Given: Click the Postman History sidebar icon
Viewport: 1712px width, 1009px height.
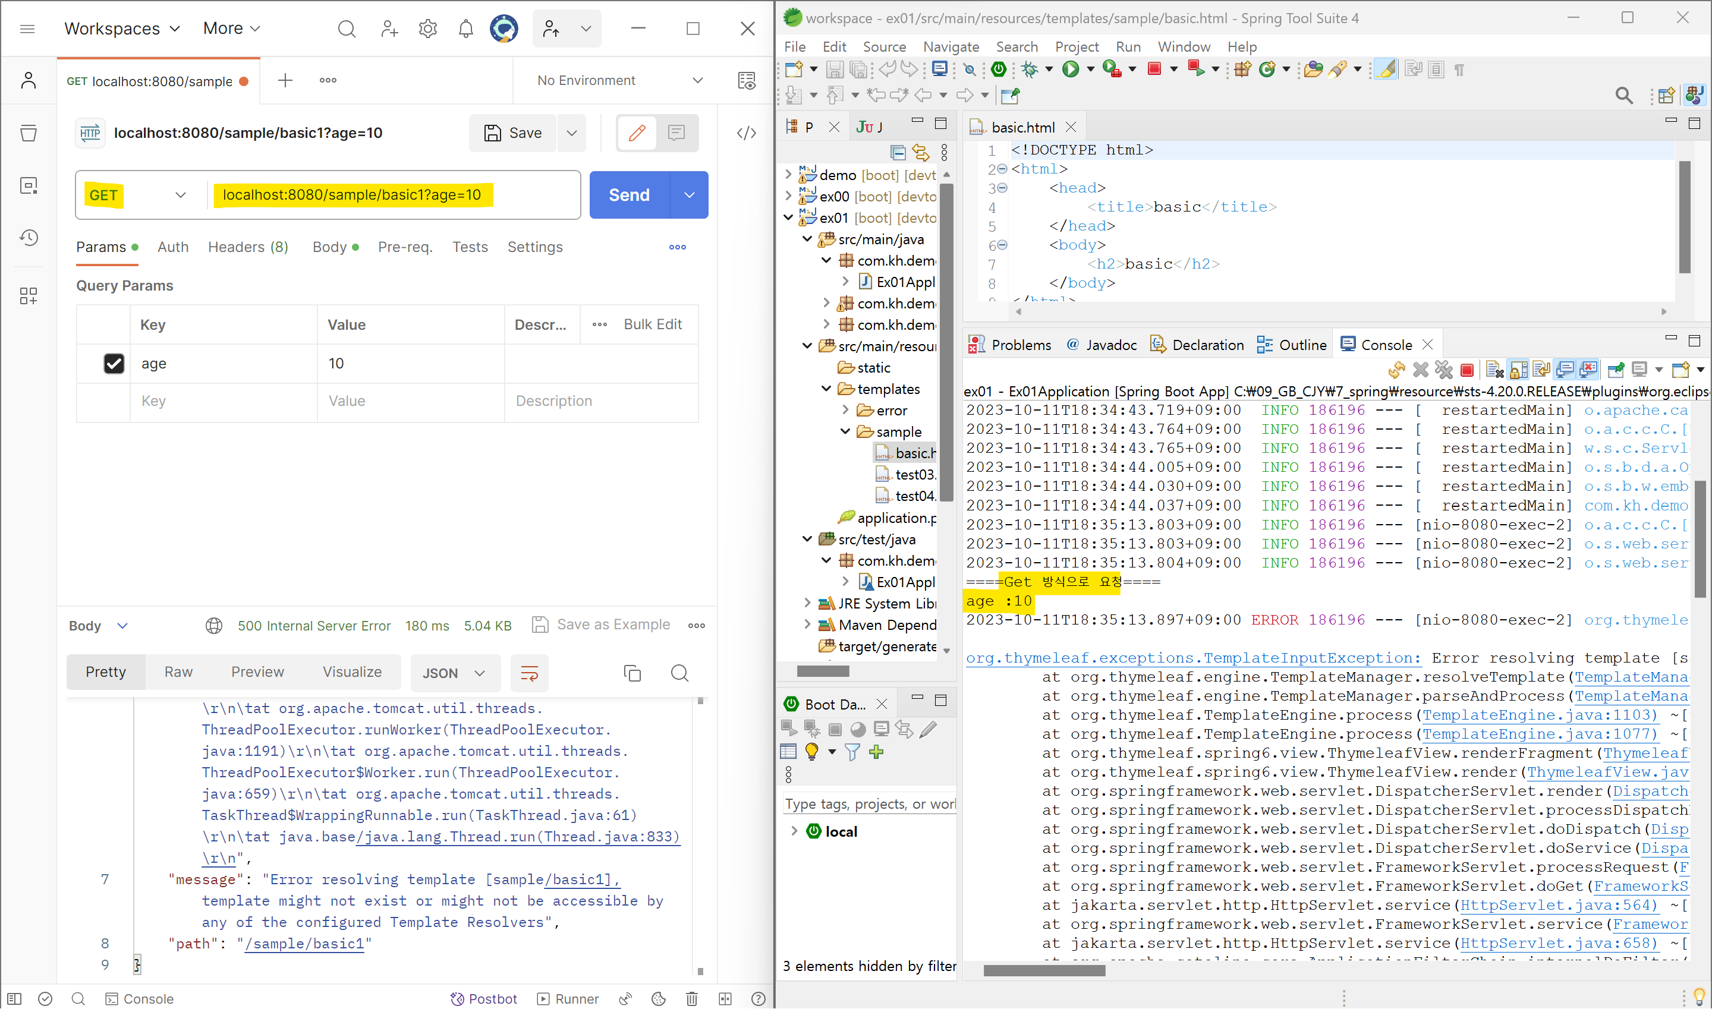Looking at the screenshot, I should [29, 237].
